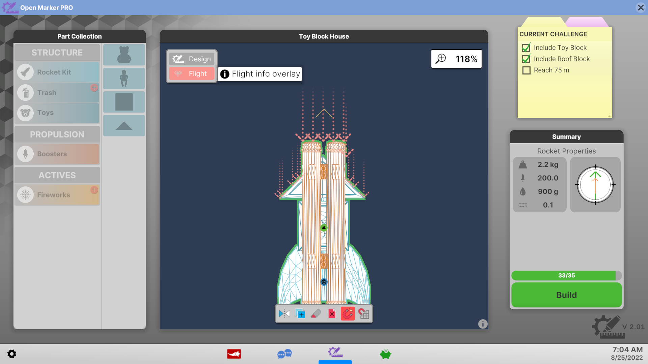Click the mirror/flip tool icon
This screenshot has height=364, width=648.
pos(284,314)
